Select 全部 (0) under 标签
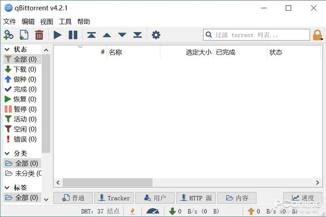This screenshot has height=217, width=326. tap(22, 197)
